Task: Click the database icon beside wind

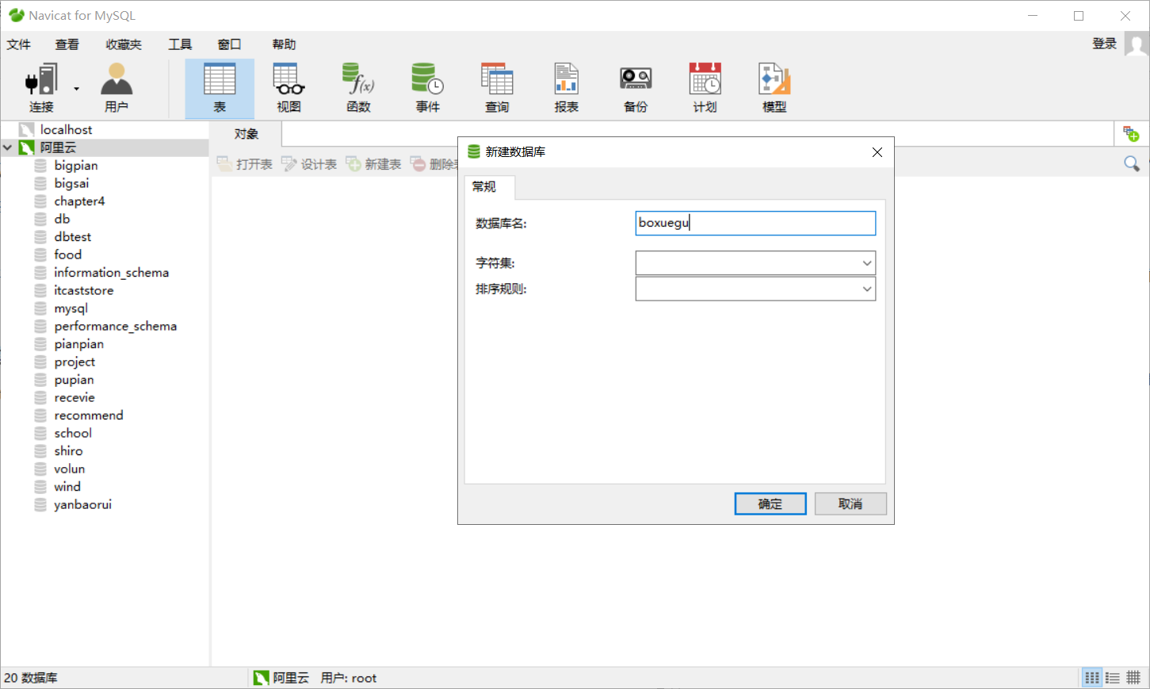Action: point(40,487)
